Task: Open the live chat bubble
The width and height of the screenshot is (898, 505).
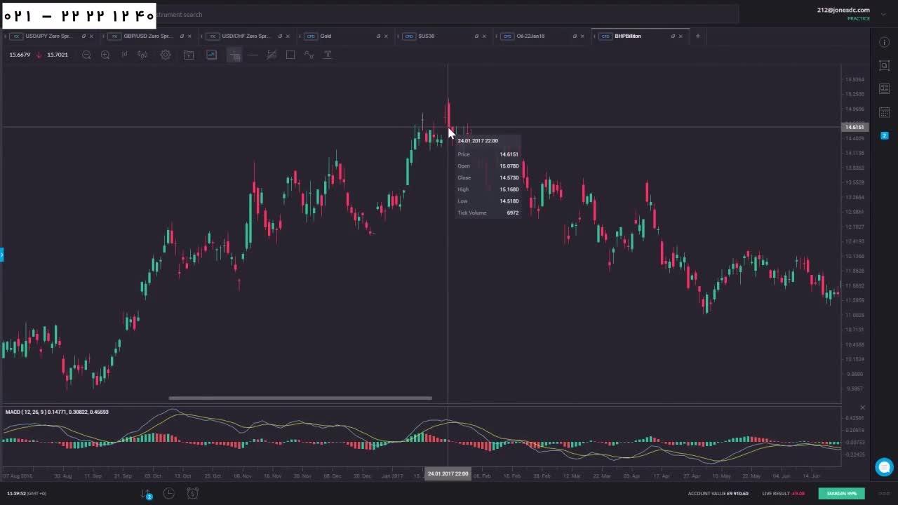Action: point(884,466)
